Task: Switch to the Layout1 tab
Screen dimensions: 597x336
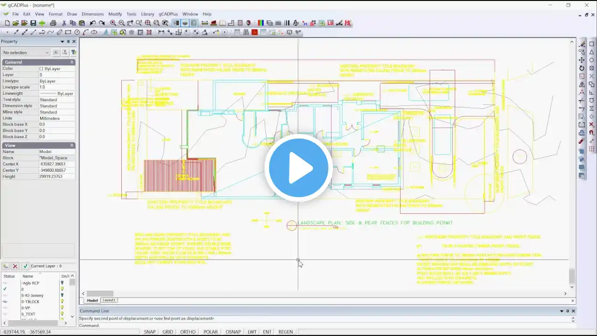Action: point(109,301)
